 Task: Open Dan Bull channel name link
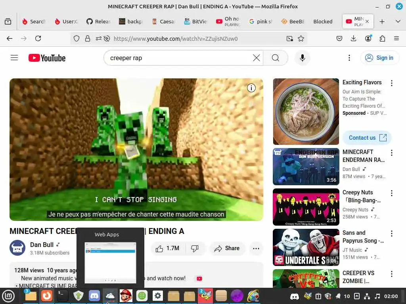point(42,245)
